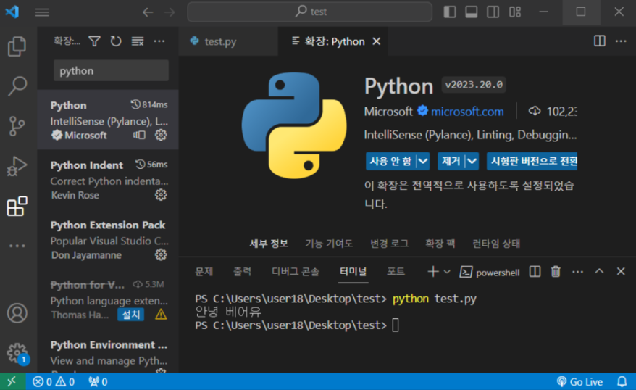Image resolution: width=636 pixels, height=390 pixels.
Task: Toggle the bottom panel visibility
Action: [472, 12]
